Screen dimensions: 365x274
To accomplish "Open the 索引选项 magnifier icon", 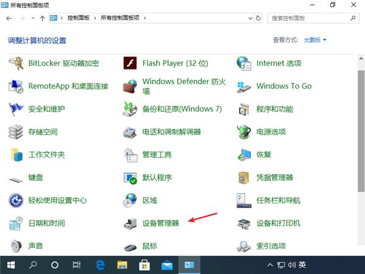I will (244, 246).
